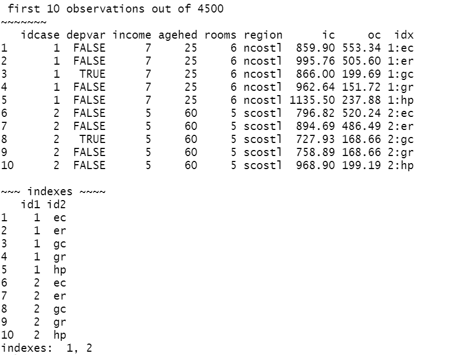This screenshot has width=458, height=355.
Task: Select the idx value 1:gc
Action: coord(401,74)
